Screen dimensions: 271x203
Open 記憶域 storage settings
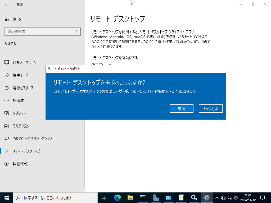(x=18, y=101)
